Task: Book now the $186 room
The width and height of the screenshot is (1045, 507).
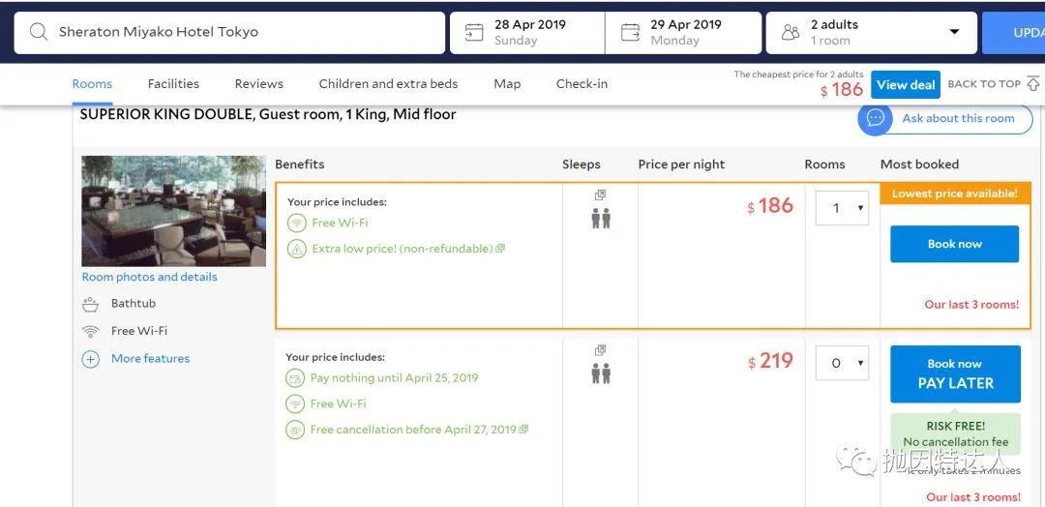Action: 954,244
